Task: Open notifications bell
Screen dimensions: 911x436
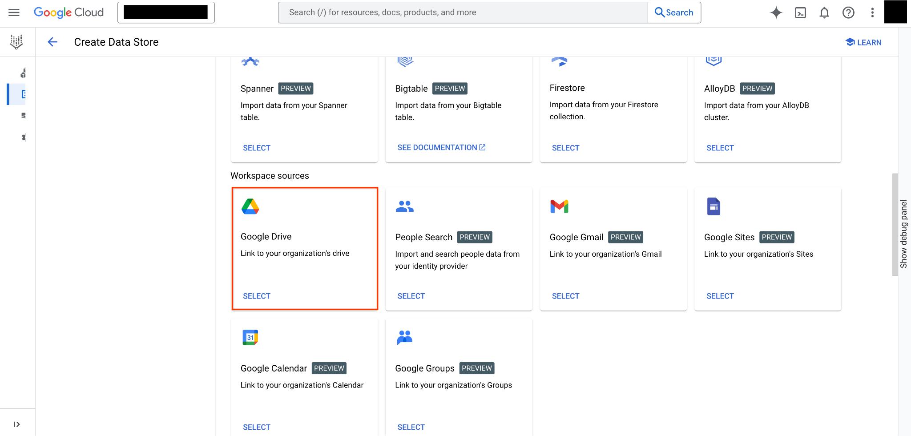Action: [824, 12]
